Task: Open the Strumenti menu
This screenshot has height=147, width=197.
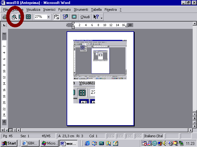Action: tap(81, 10)
